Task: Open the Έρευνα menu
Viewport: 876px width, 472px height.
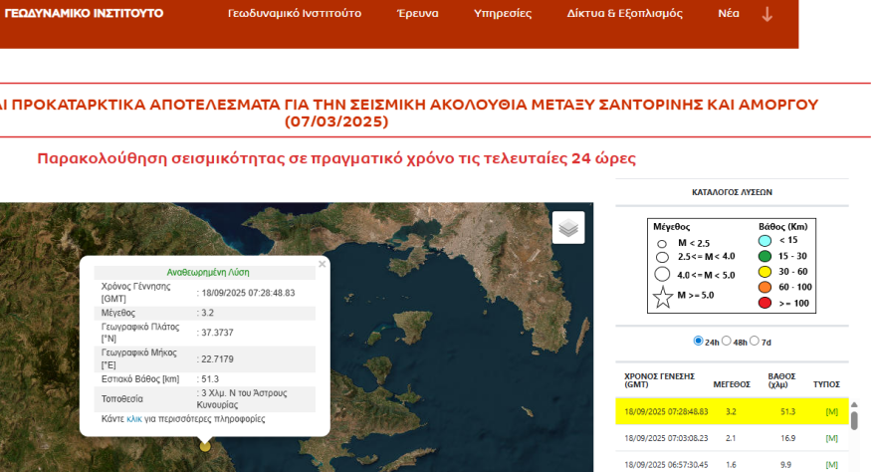Action: click(x=417, y=13)
